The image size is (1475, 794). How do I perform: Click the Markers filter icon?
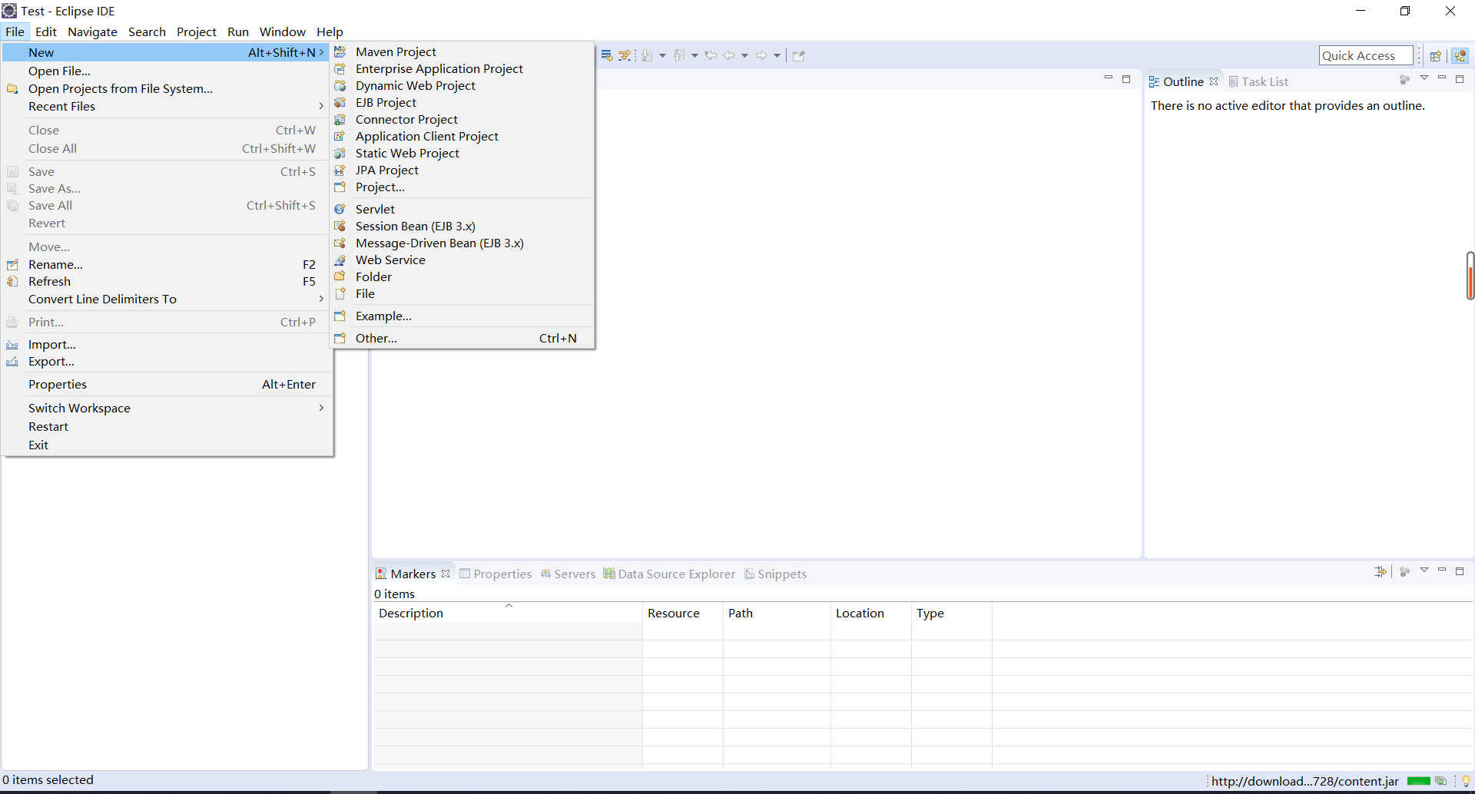[x=1381, y=571]
